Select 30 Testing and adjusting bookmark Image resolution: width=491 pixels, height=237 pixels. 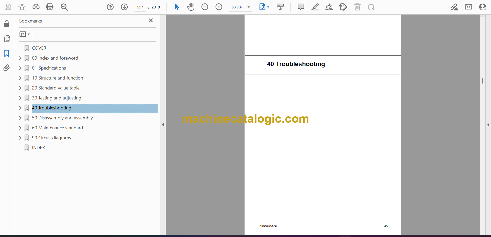tap(57, 98)
